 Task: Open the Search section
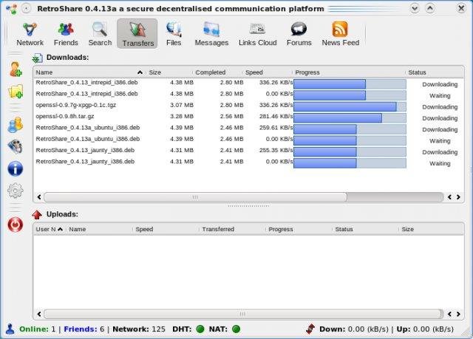tap(100, 34)
